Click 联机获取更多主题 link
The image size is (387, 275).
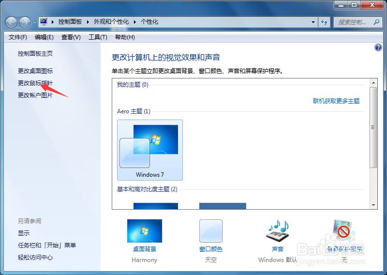(336, 101)
